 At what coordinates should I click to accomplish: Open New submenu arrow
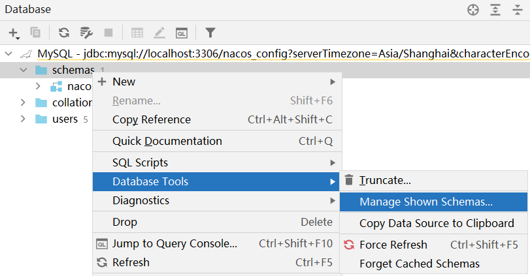click(x=333, y=82)
